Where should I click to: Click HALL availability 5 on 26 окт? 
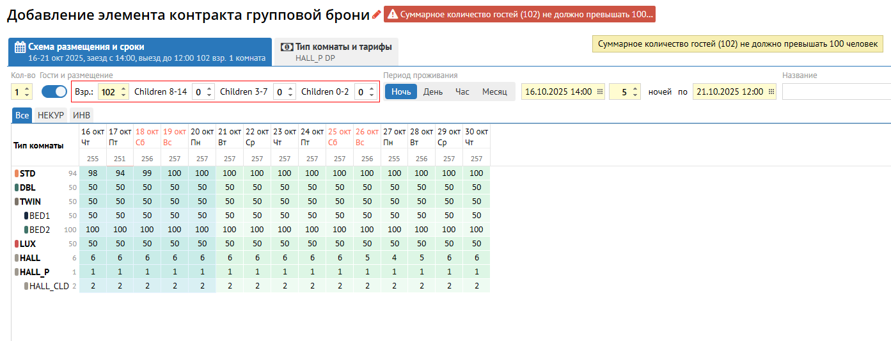(367, 258)
